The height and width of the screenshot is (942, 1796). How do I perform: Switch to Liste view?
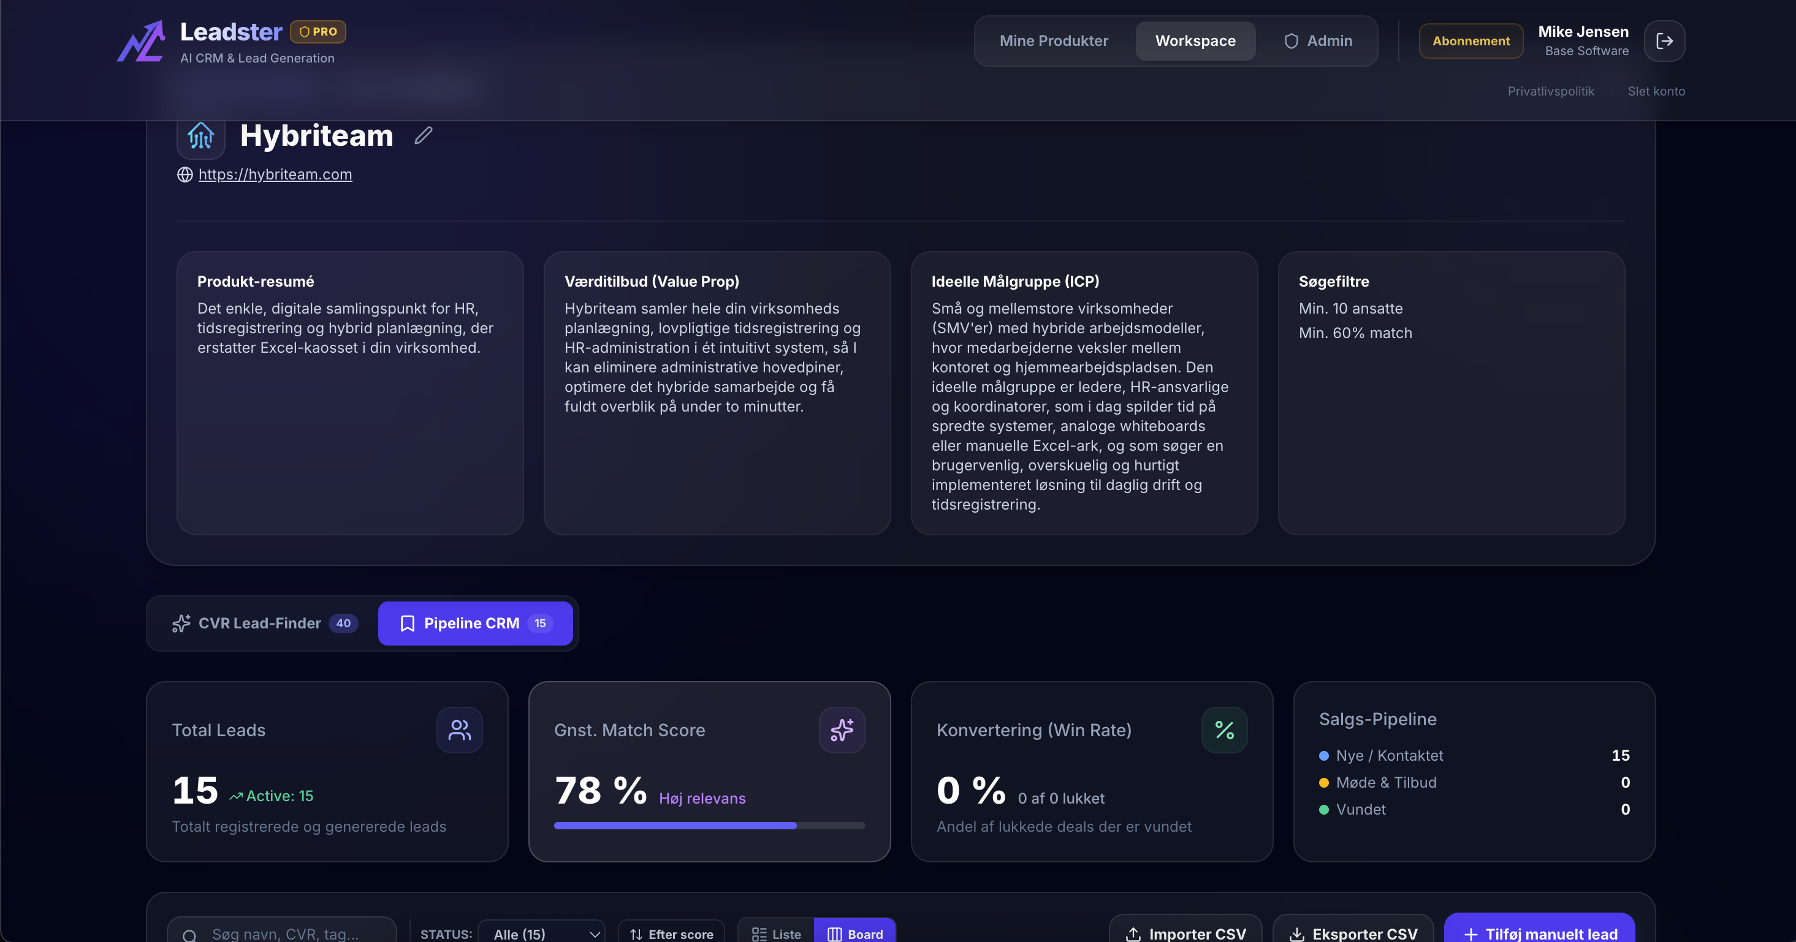coord(776,933)
